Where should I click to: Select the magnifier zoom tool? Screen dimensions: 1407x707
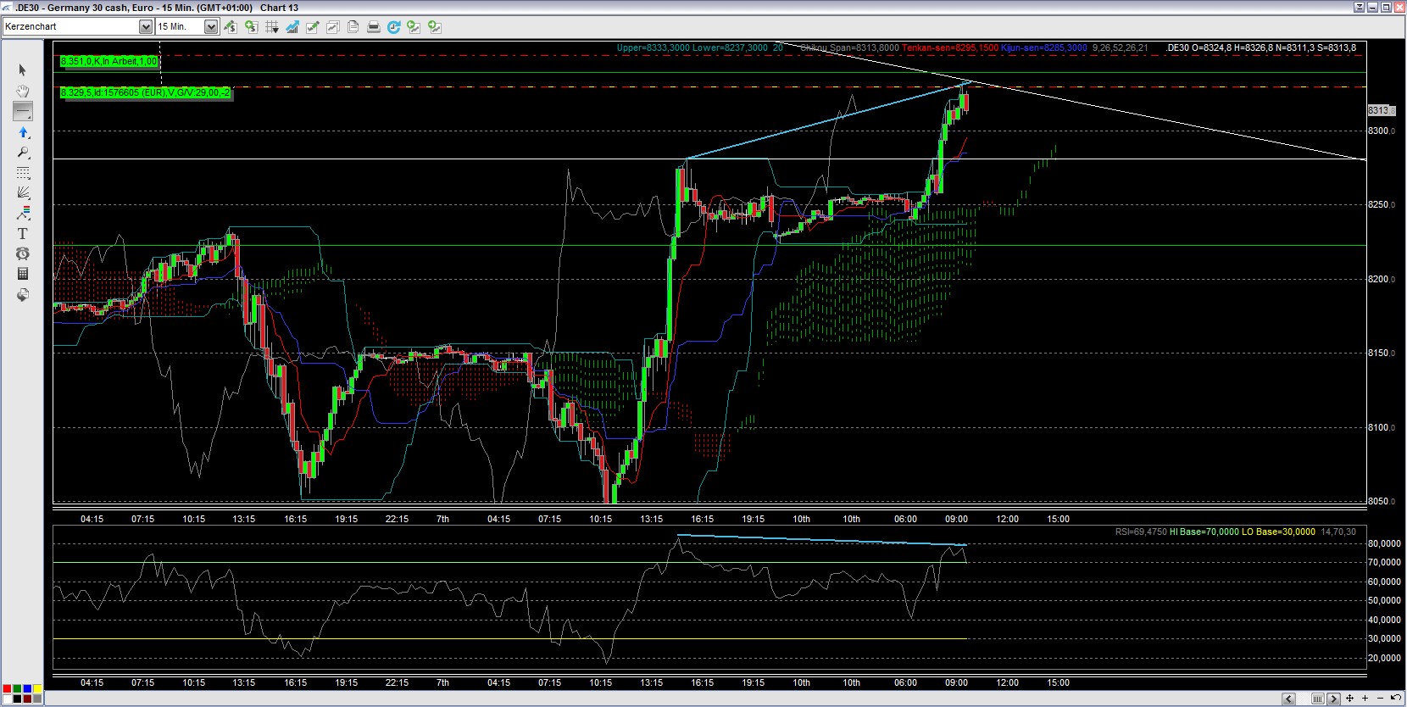(23, 153)
